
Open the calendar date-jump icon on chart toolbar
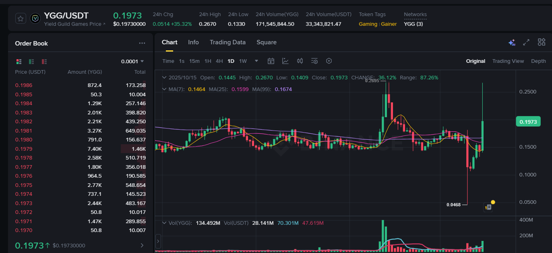pyautogui.click(x=271, y=61)
